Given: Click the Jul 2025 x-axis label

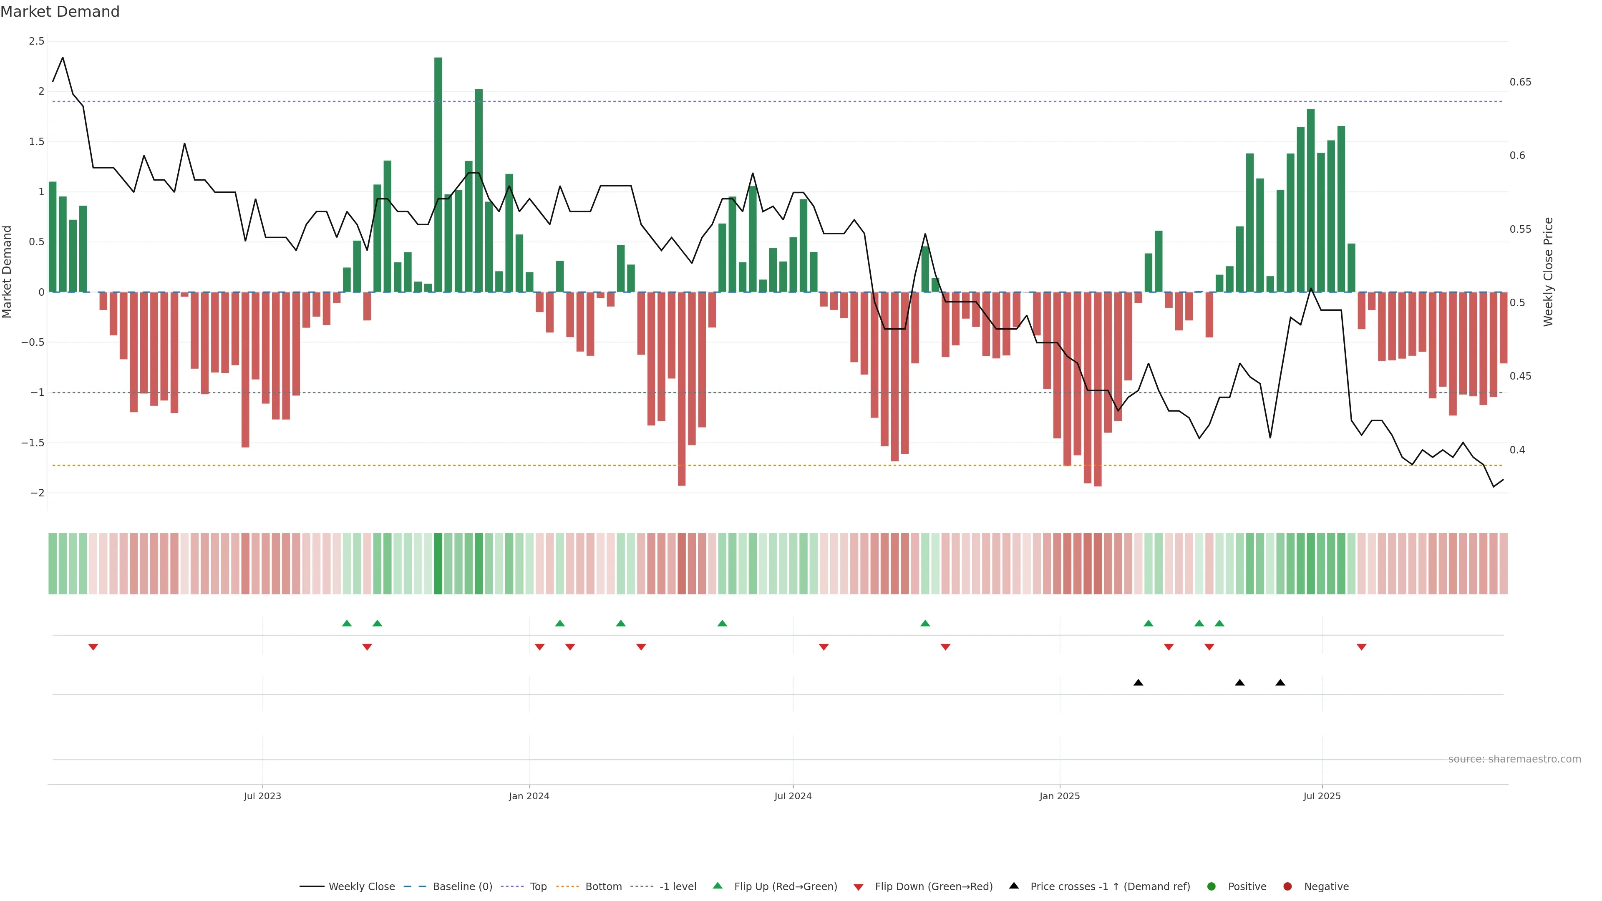Looking at the screenshot, I should pos(1322,796).
